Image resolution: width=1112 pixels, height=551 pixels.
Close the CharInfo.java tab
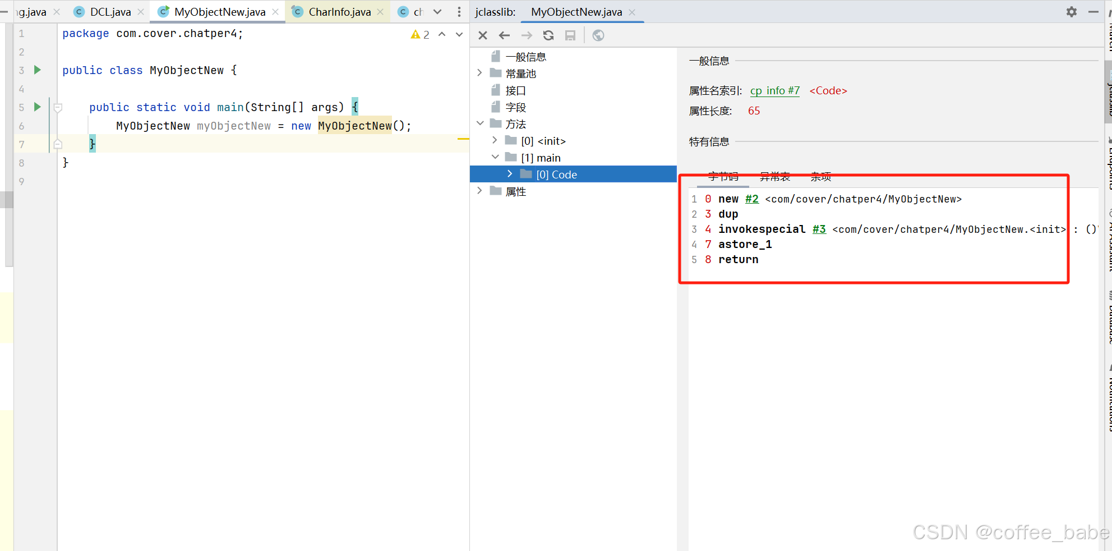380,12
